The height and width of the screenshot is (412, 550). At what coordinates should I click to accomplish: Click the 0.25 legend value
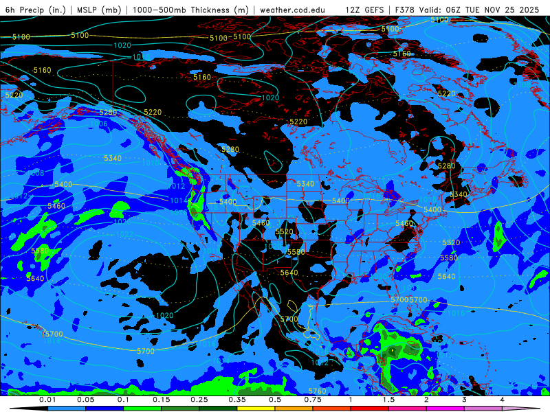(199, 400)
